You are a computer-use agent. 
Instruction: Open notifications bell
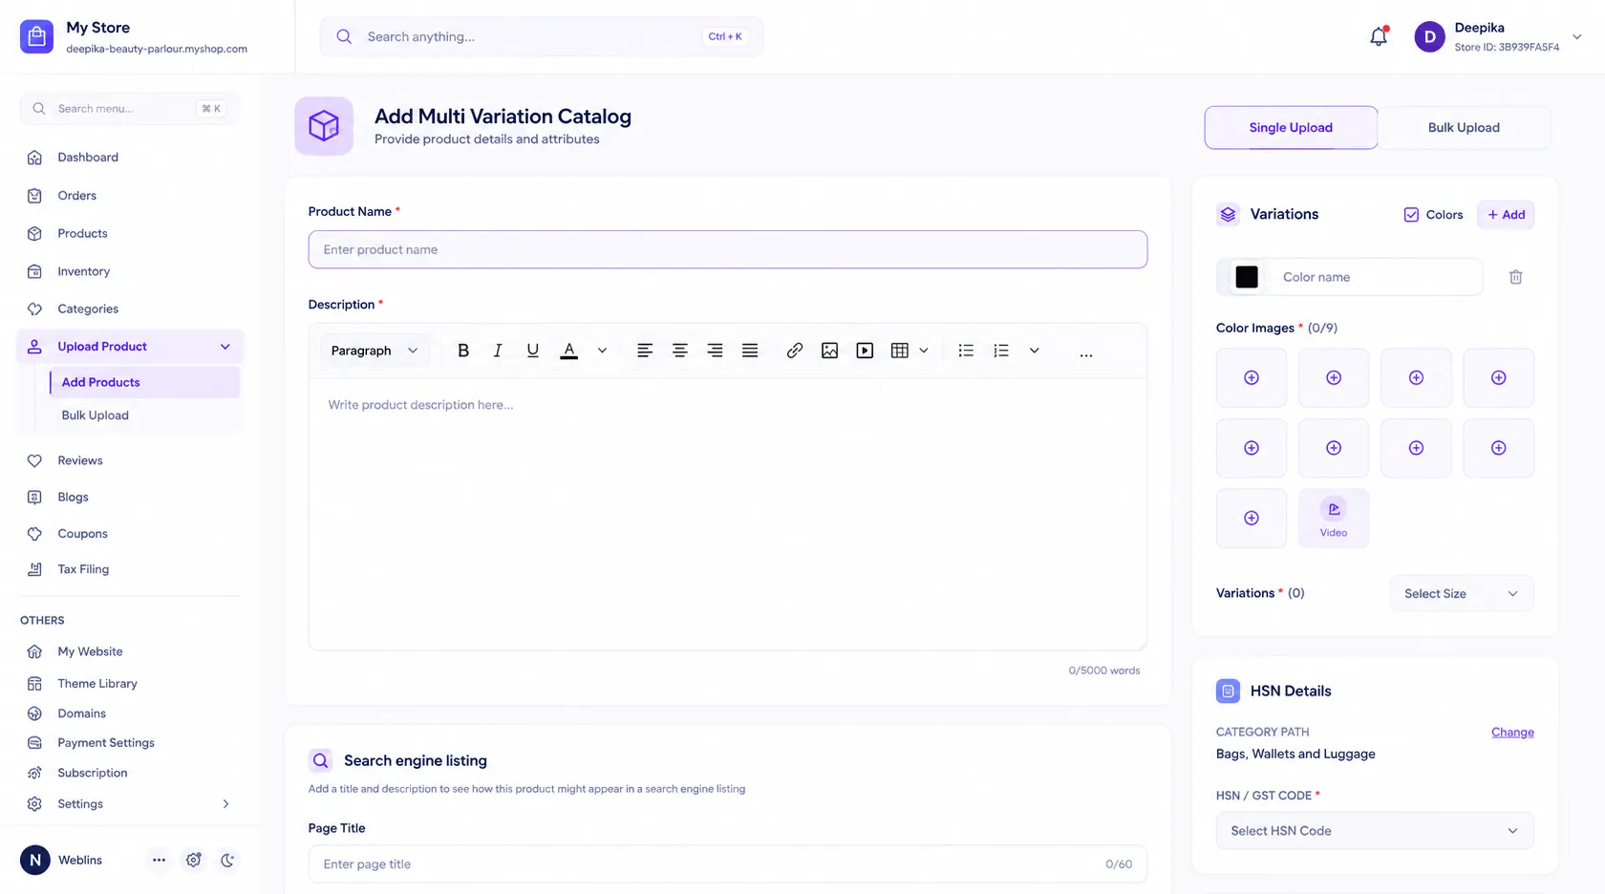click(1378, 37)
